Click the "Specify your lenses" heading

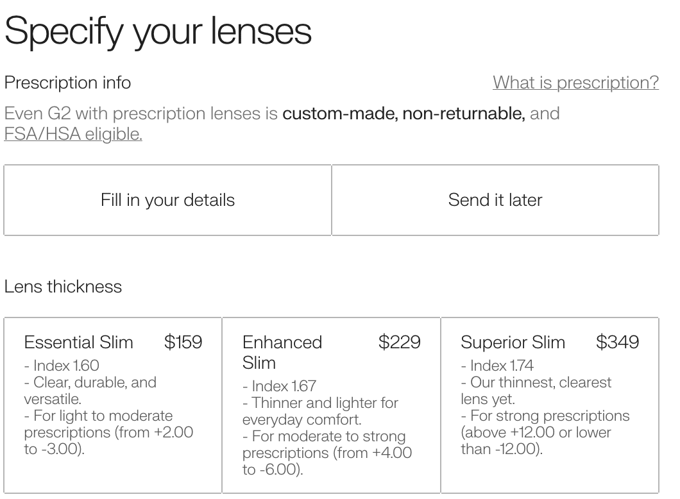pos(158,31)
